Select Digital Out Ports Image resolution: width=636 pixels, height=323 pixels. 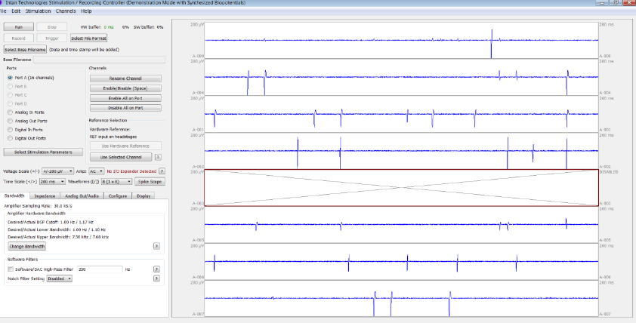(x=26, y=138)
